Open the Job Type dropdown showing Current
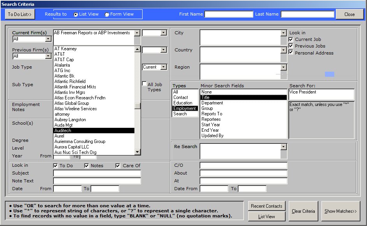The image size is (367, 226). (x=164, y=67)
